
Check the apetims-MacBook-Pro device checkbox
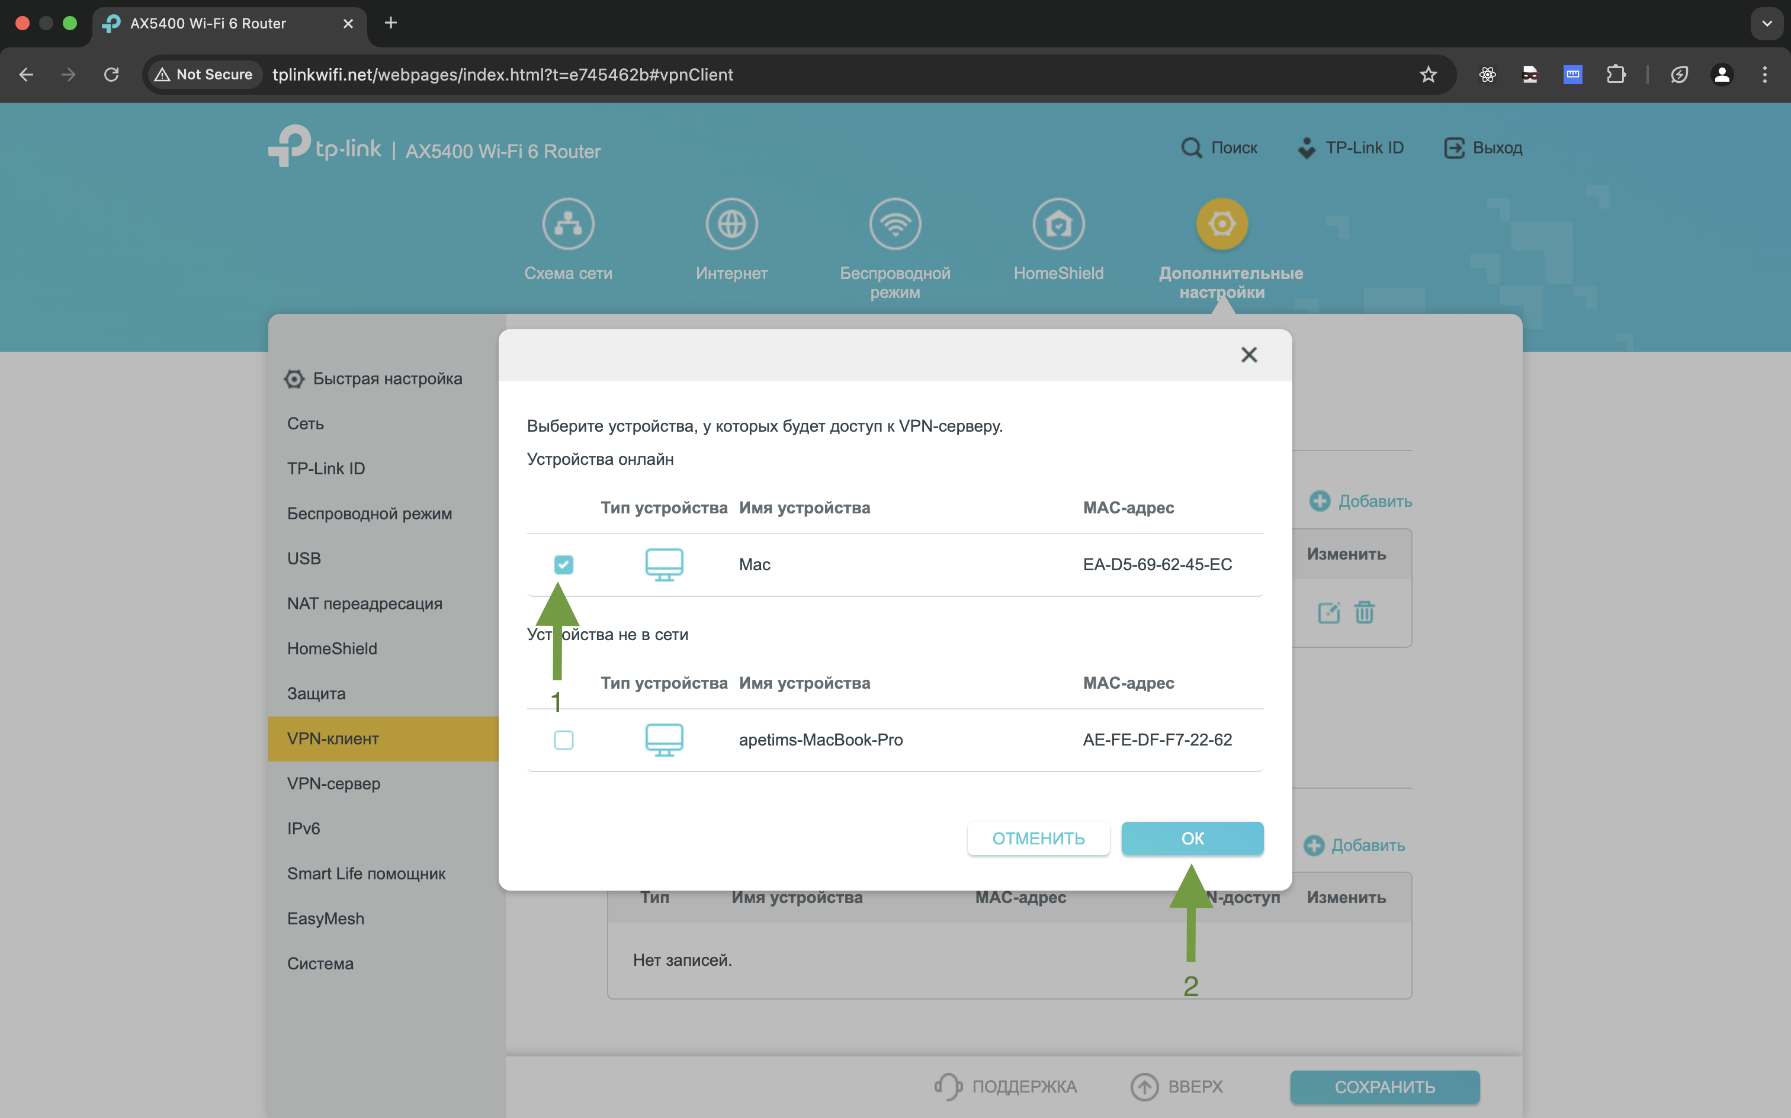pyautogui.click(x=563, y=740)
